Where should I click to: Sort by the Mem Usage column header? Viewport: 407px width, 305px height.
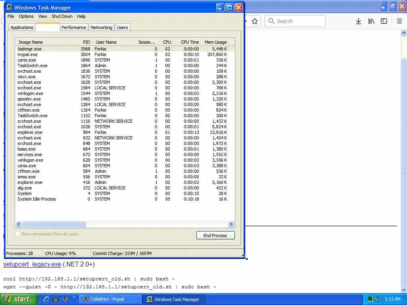tap(215, 42)
